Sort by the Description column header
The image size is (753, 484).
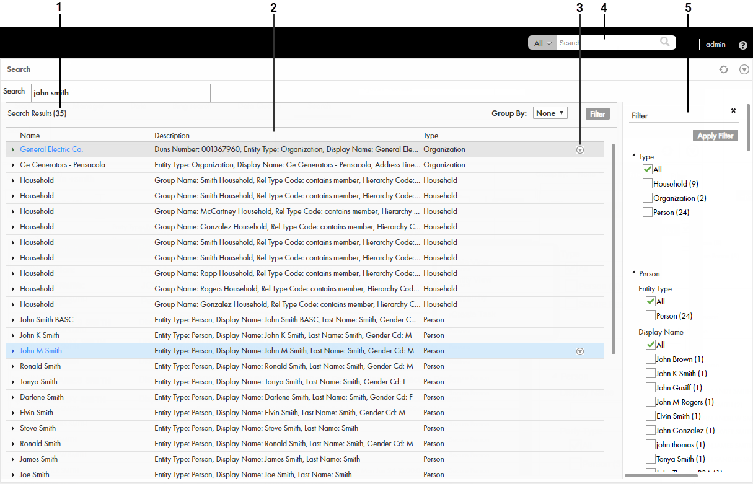coord(172,135)
